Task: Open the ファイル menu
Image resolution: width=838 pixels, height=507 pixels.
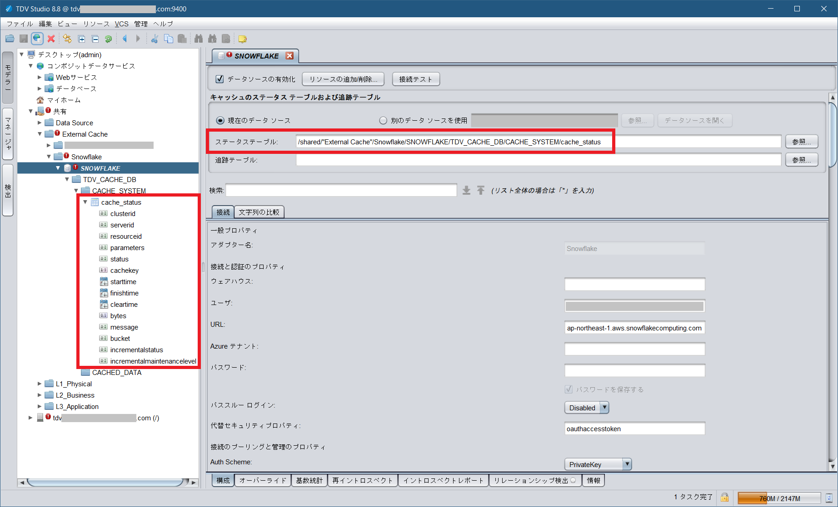Action: tap(20, 24)
